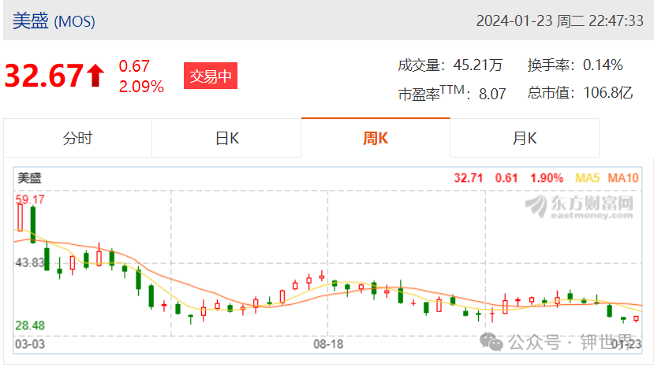The image size is (654, 368).
Task: Click the red 交易中 status badge
Action: pyautogui.click(x=211, y=76)
